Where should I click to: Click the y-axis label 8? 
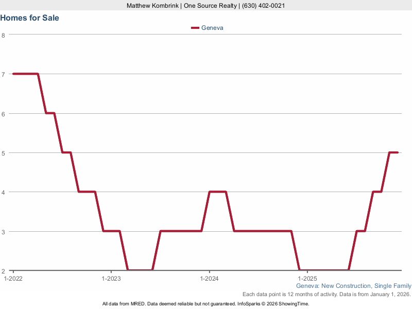click(x=3, y=35)
